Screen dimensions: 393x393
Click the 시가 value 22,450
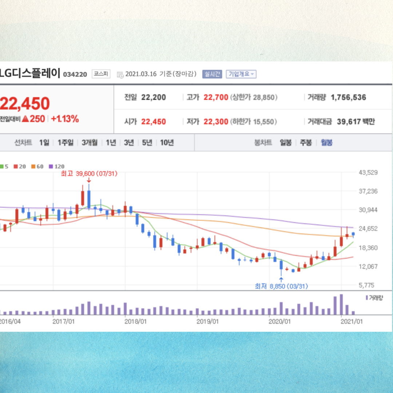tap(154, 122)
